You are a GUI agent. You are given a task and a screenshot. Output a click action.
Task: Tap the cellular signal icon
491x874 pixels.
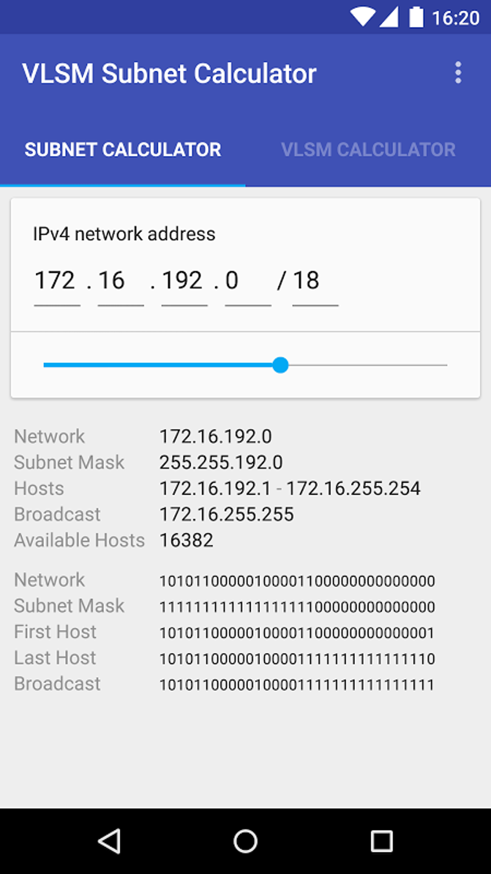point(389,17)
